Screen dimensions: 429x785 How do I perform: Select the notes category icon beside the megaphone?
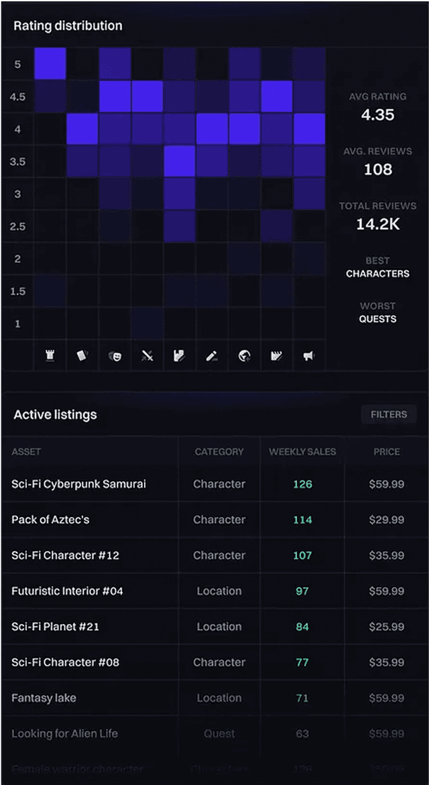point(275,355)
